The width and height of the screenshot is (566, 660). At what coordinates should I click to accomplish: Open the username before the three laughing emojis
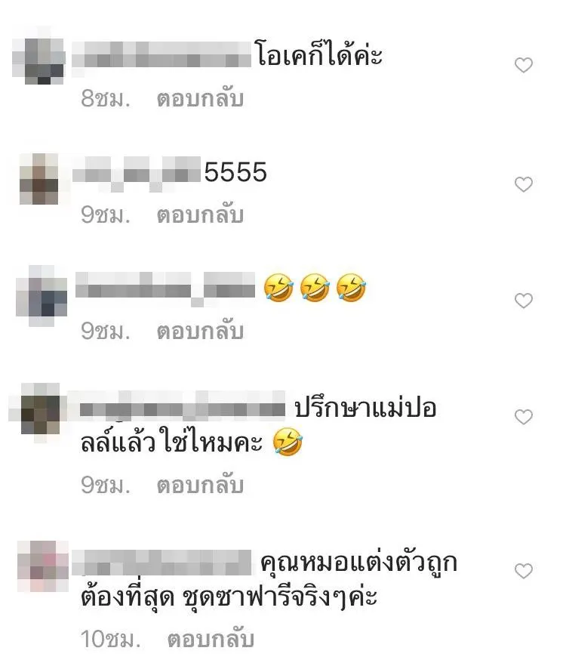click(165, 288)
